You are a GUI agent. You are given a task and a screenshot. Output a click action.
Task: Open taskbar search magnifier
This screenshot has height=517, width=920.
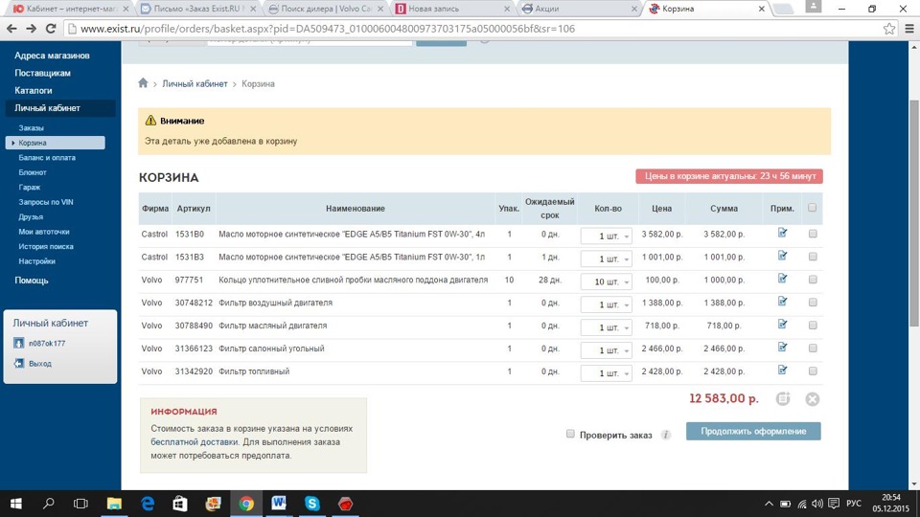[49, 504]
